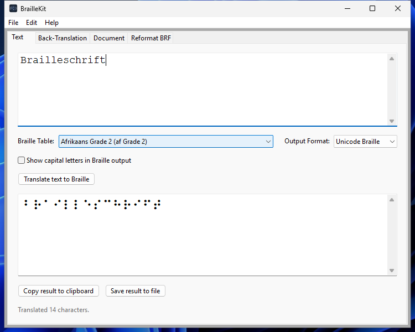Click Translate text to Braille button
This screenshot has width=415, height=332.
(x=56, y=179)
